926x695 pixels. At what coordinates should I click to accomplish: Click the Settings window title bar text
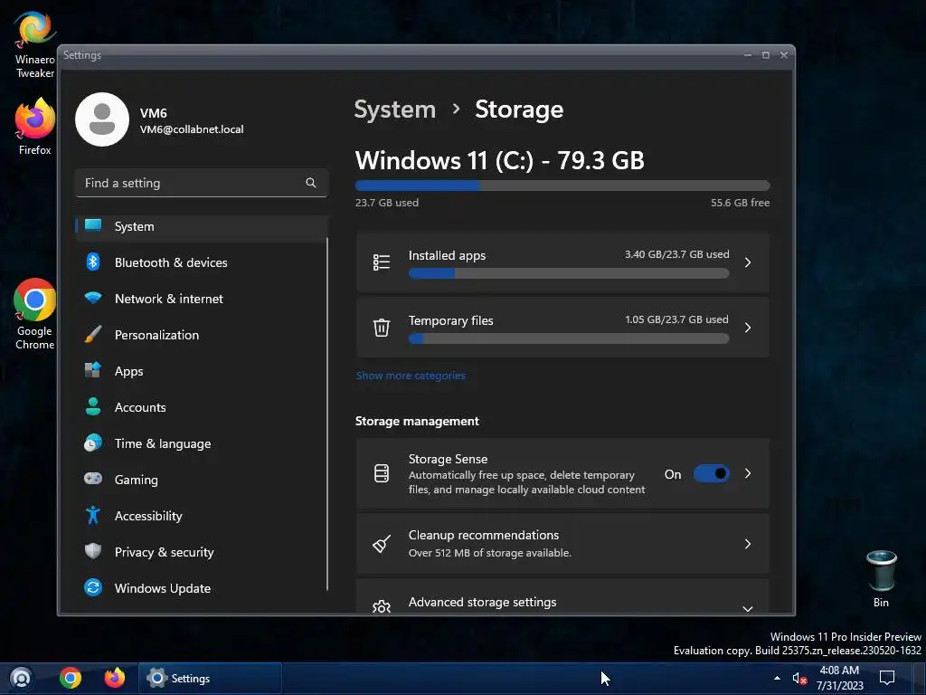tap(82, 55)
